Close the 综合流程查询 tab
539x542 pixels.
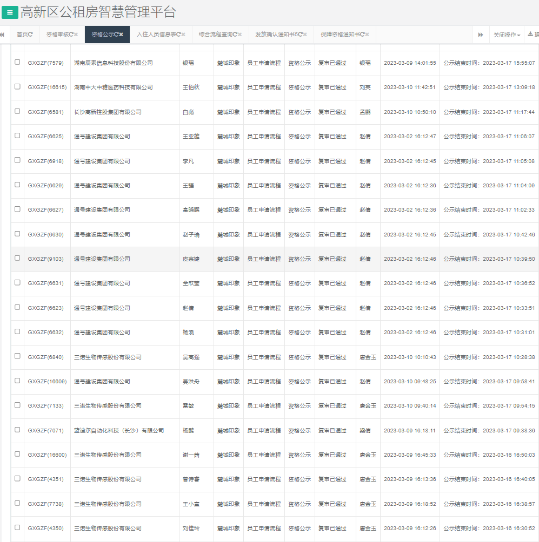click(x=240, y=35)
